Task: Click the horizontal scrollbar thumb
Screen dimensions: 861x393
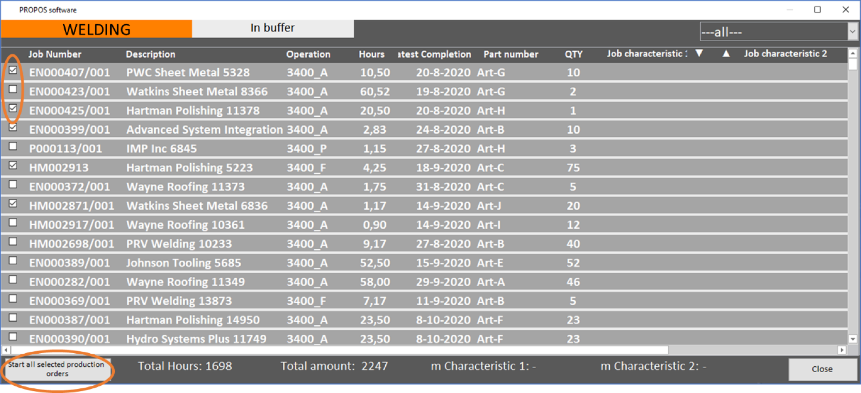Action: pos(339,350)
